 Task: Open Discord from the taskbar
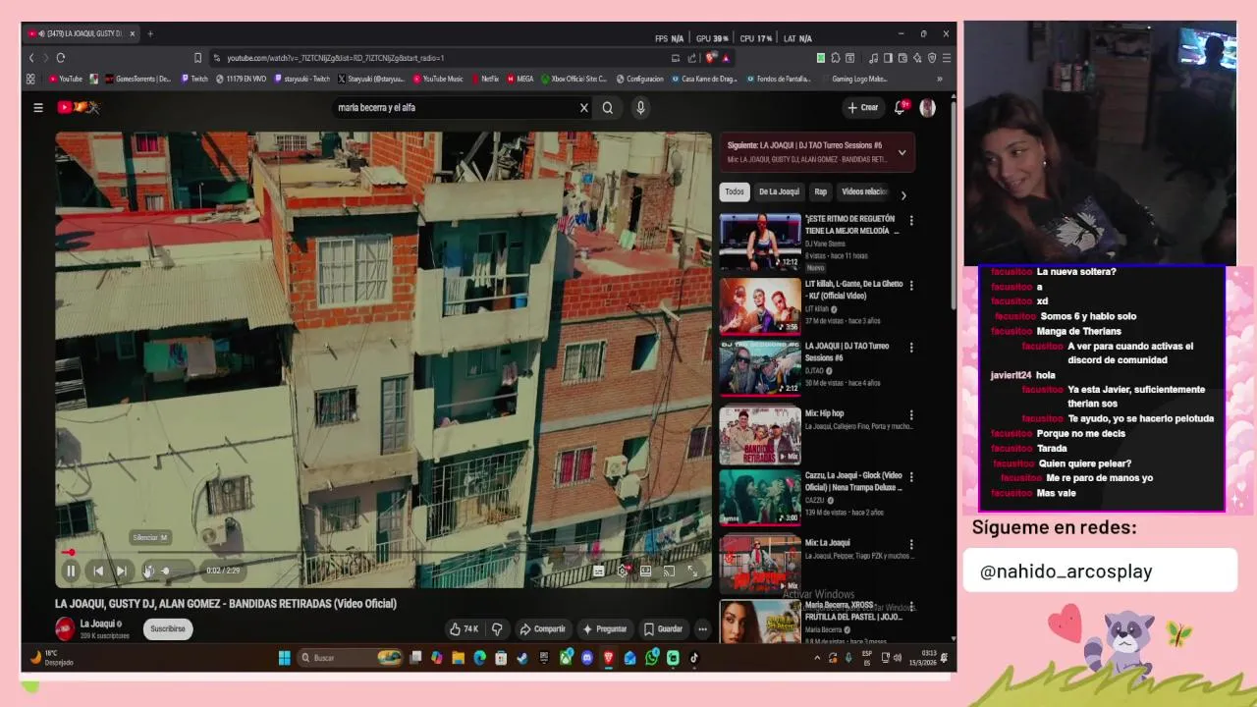pyautogui.click(x=587, y=658)
